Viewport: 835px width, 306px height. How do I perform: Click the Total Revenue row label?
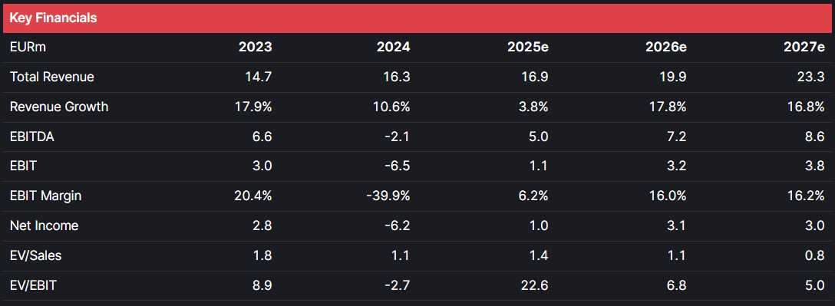coord(52,77)
